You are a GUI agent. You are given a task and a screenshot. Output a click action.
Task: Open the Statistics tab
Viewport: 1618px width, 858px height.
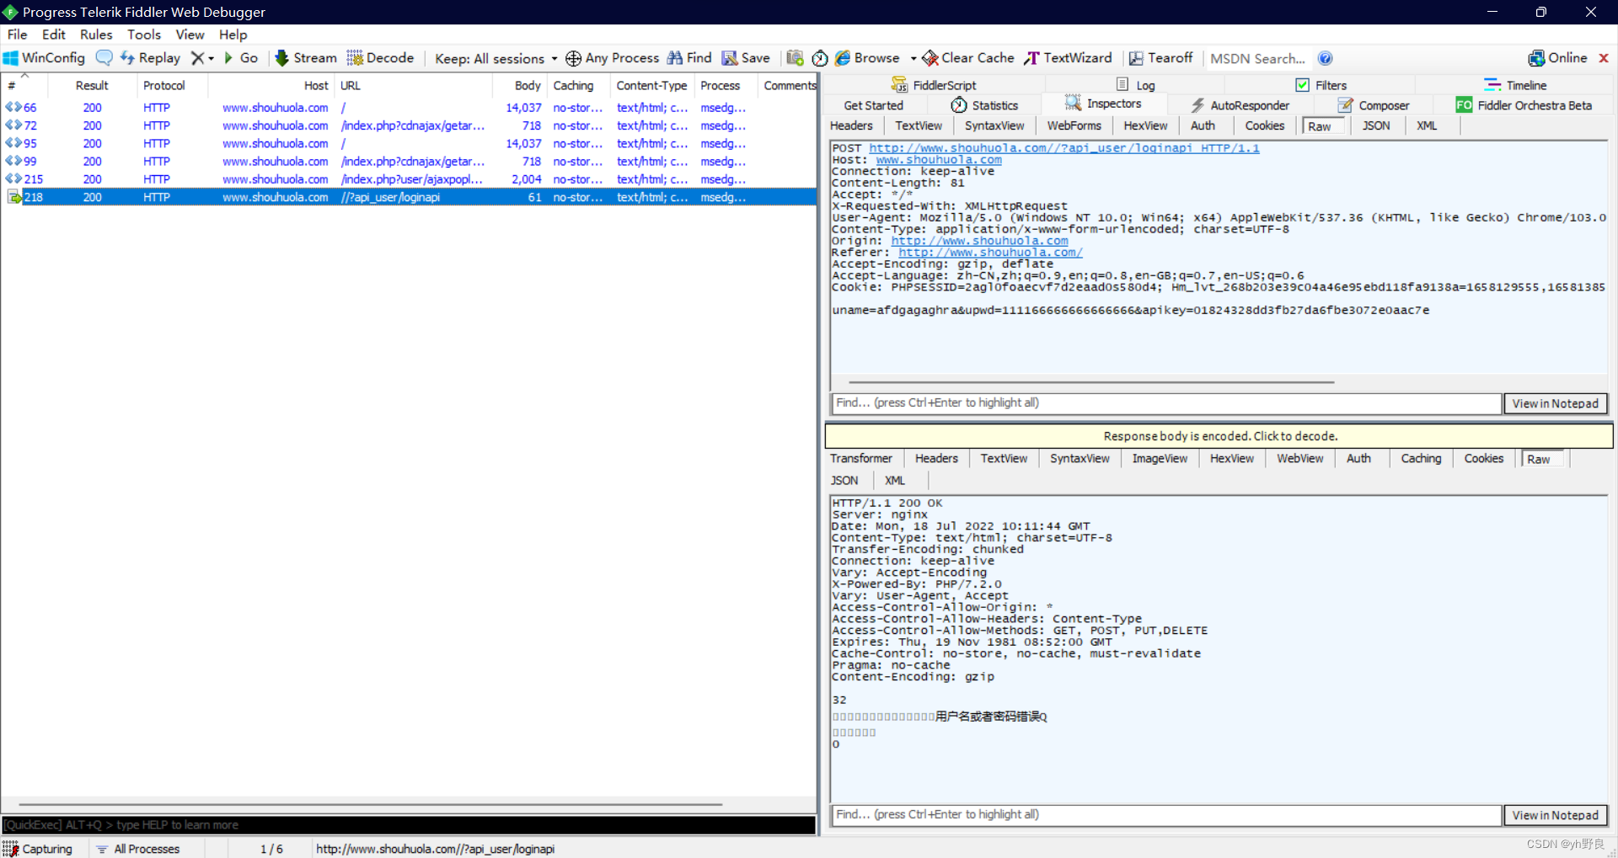984,105
